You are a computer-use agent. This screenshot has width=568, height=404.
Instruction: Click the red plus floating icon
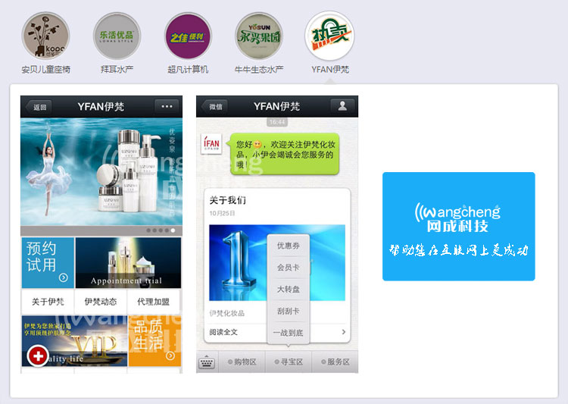[x=36, y=355]
